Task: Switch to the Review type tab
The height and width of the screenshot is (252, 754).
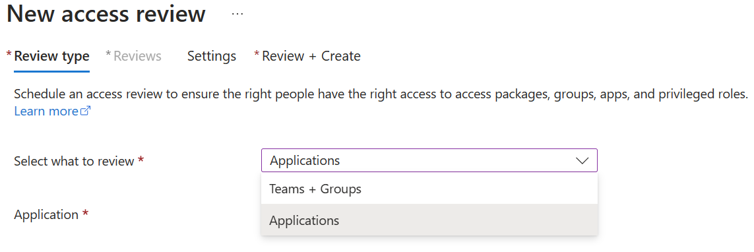Action: (x=51, y=56)
